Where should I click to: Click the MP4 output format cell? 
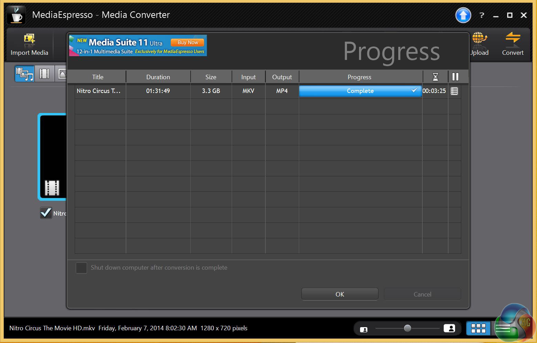(282, 91)
